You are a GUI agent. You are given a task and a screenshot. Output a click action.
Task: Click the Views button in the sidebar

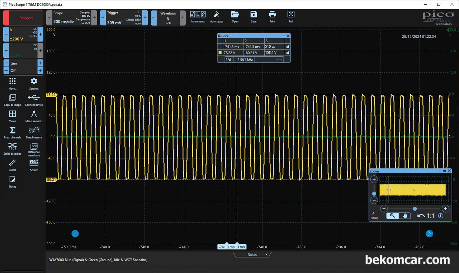tap(12, 116)
